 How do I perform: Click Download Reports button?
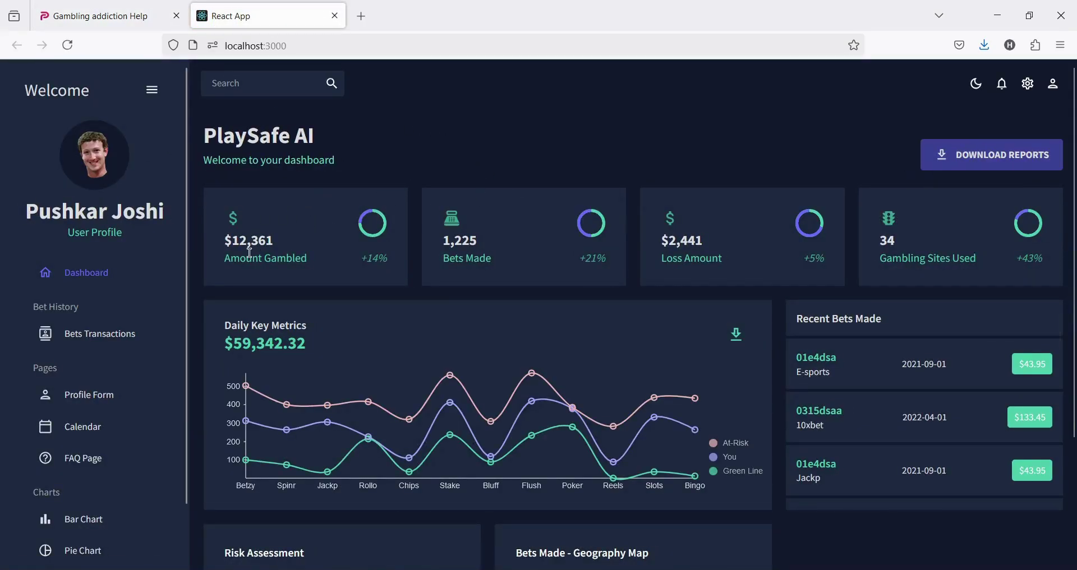991,155
